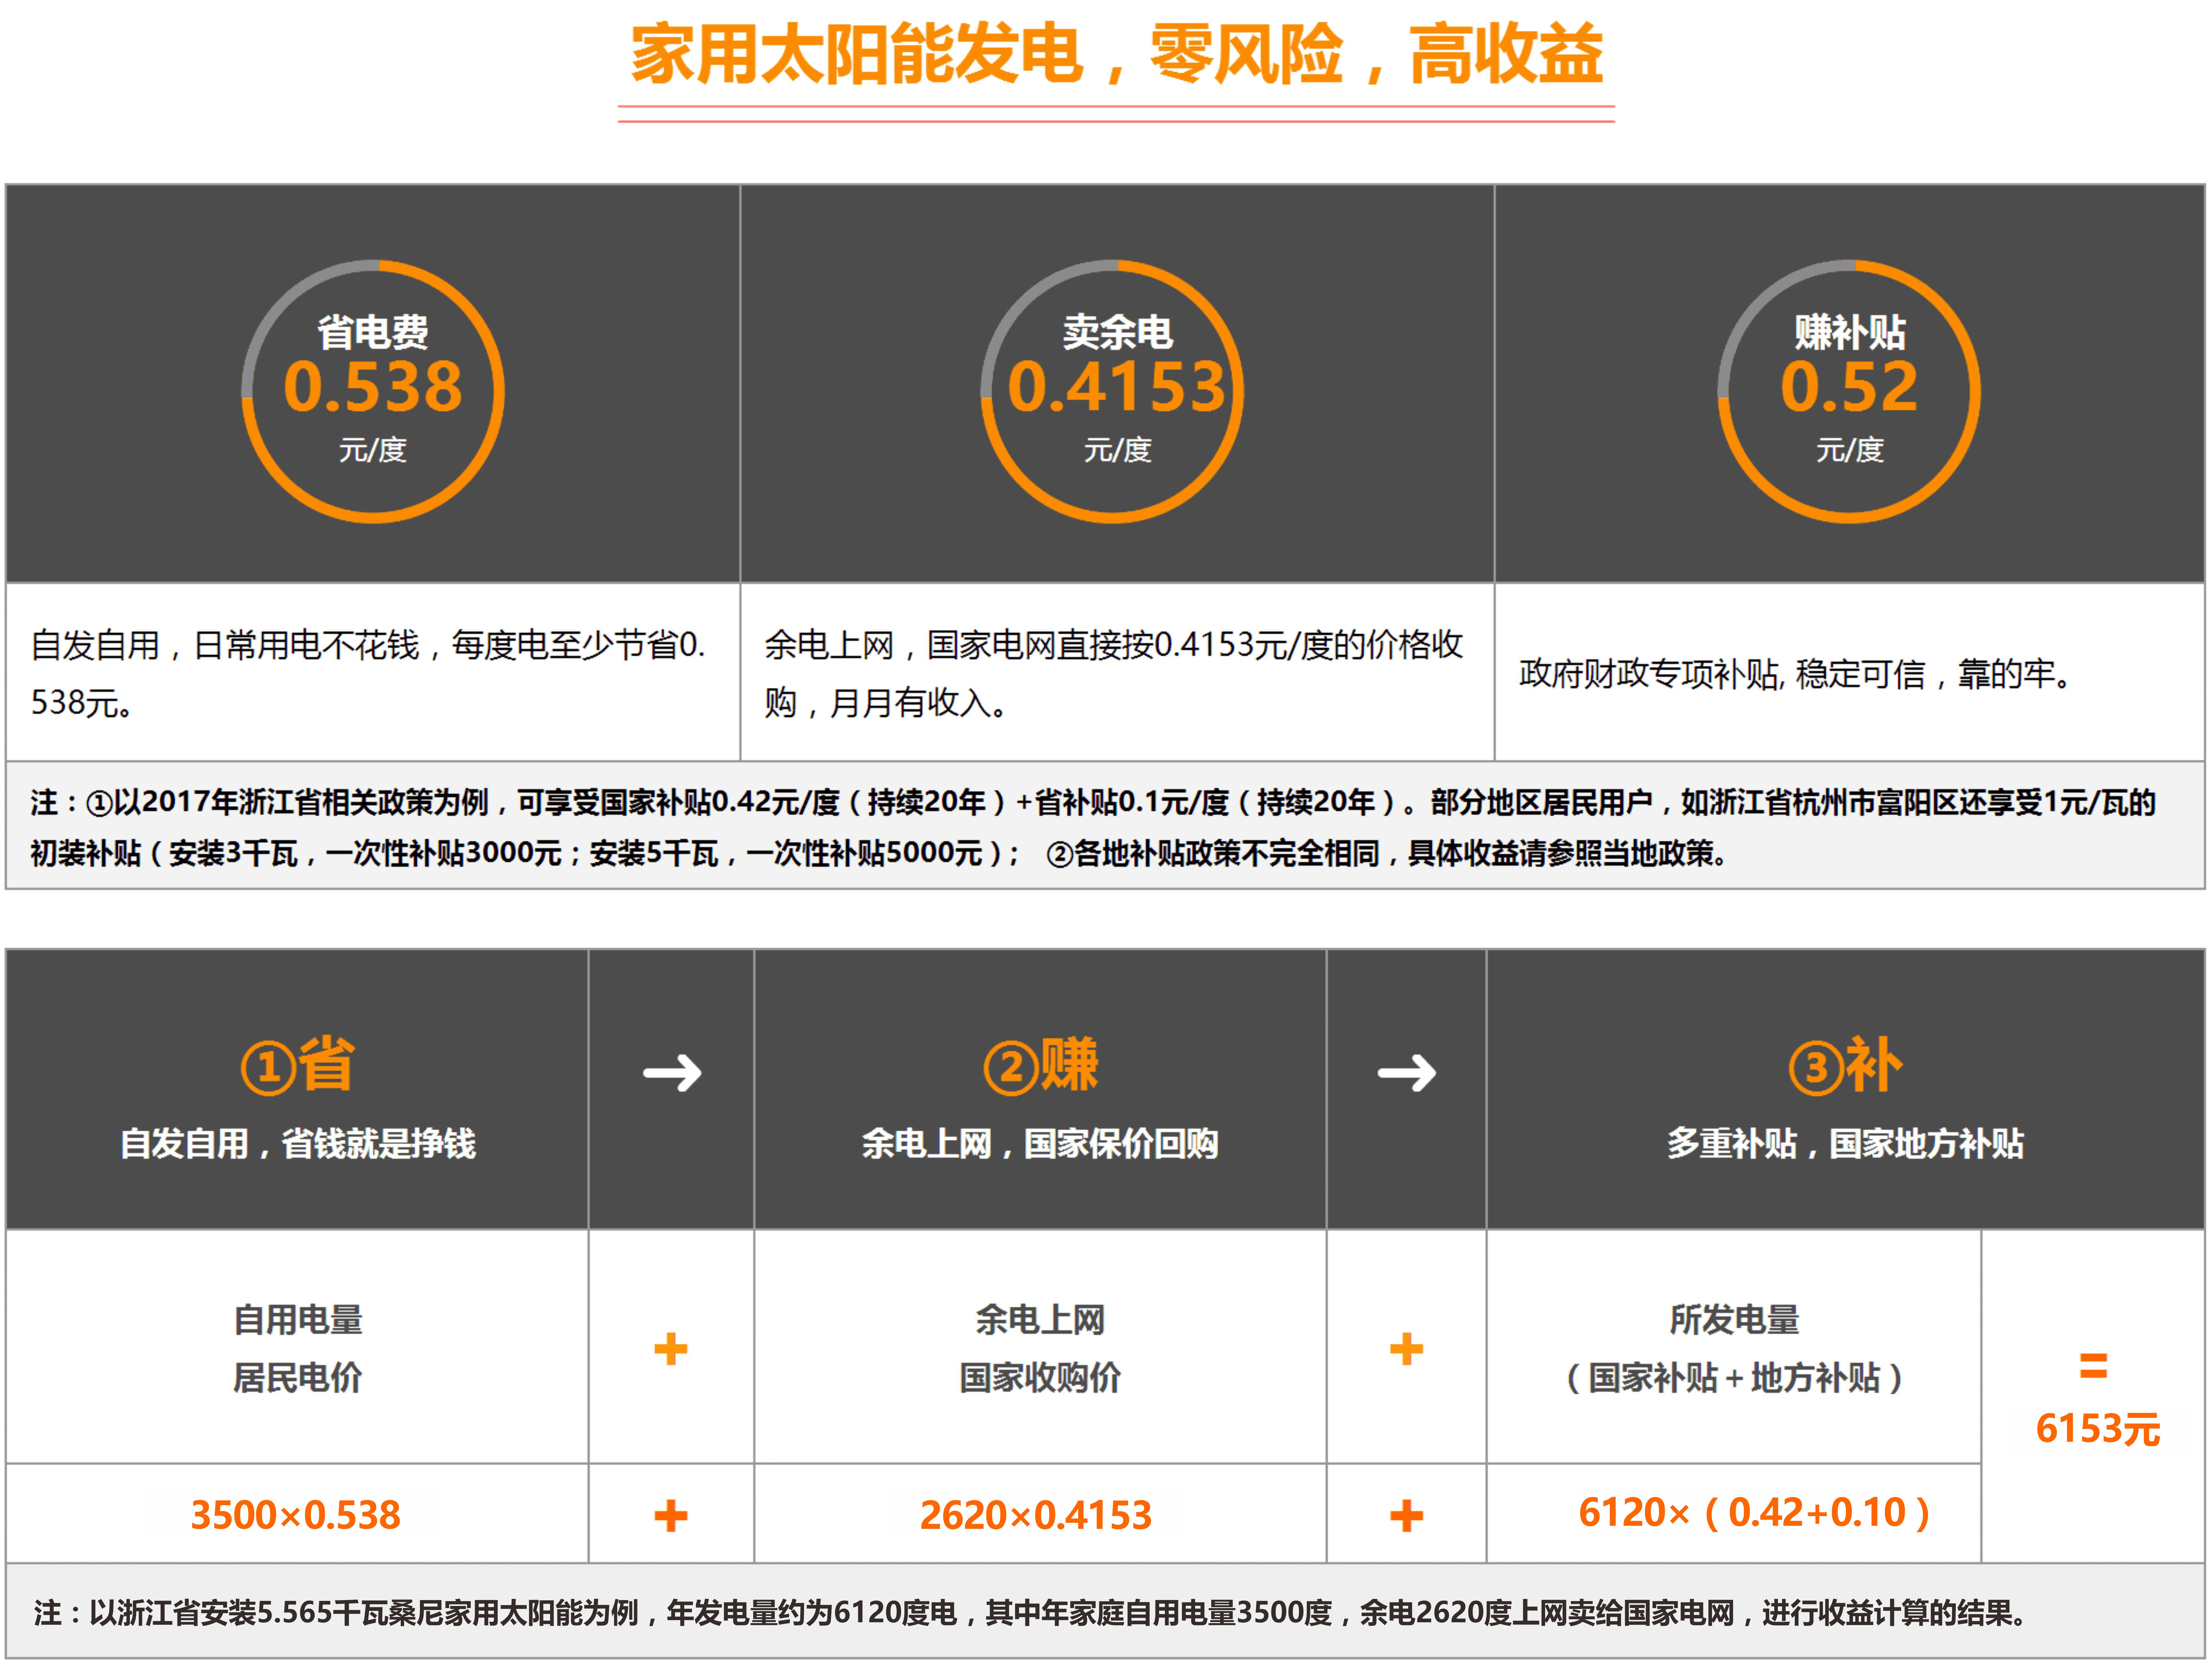This screenshot has height=1664, width=2212.
Task: Click the note starting 注：以浙江省安装5.565千瓦
Action: coord(1031,1613)
